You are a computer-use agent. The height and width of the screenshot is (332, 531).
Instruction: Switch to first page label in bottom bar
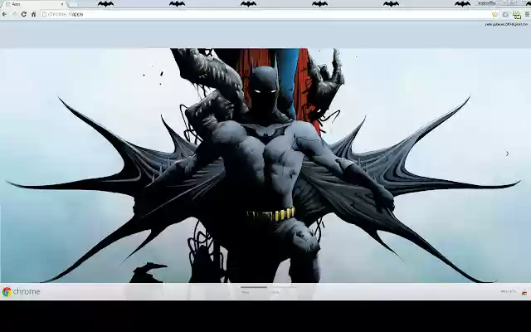pyautogui.click(x=246, y=292)
